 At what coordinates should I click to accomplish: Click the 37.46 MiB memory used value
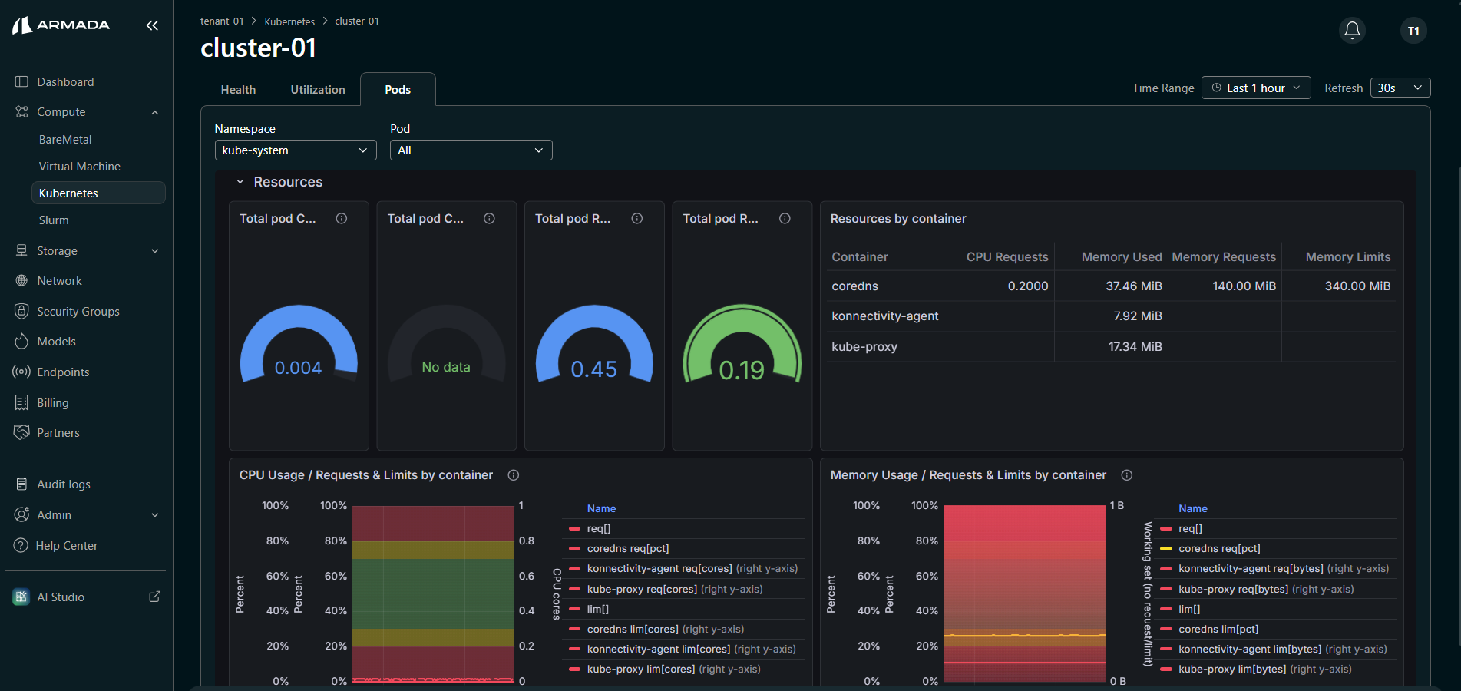point(1134,286)
